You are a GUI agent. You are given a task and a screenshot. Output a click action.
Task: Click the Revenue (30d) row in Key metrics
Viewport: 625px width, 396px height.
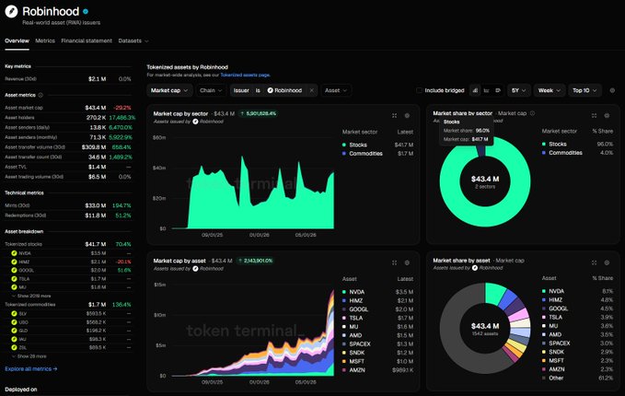(68, 79)
